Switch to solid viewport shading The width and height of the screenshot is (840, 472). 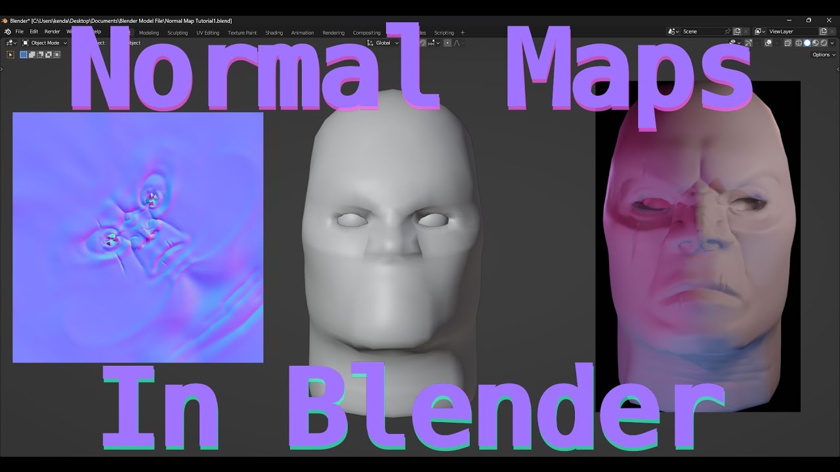tap(807, 43)
